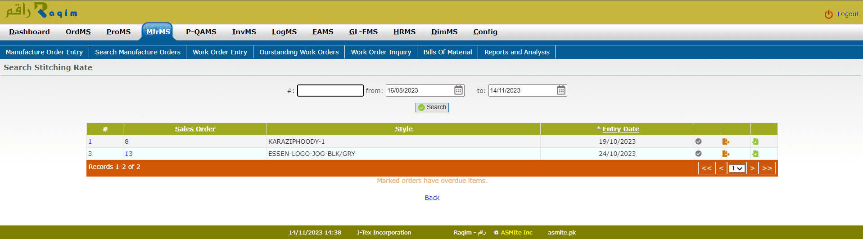Click the orange export icon for ESSEN-LOGO-JOG-BLK/GRY
863x239 pixels.
pyautogui.click(x=725, y=154)
